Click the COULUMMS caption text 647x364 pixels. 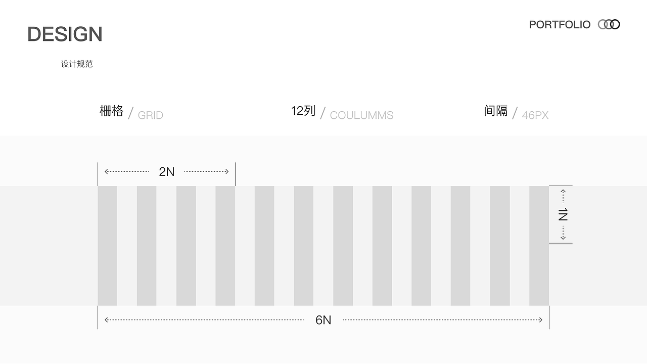[x=361, y=115]
